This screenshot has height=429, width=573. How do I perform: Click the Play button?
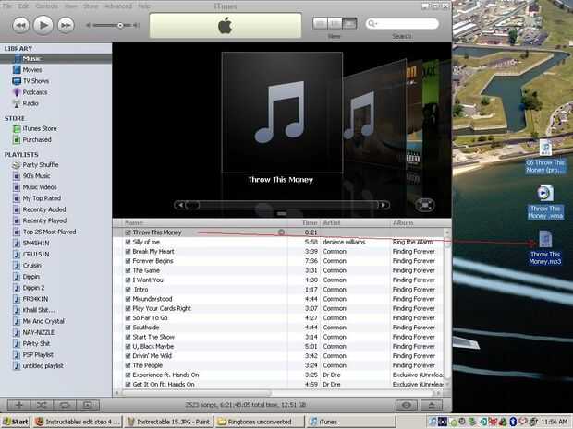point(43,25)
